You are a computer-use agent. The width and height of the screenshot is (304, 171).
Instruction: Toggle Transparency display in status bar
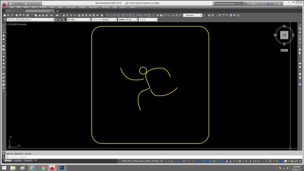click(x=210, y=161)
